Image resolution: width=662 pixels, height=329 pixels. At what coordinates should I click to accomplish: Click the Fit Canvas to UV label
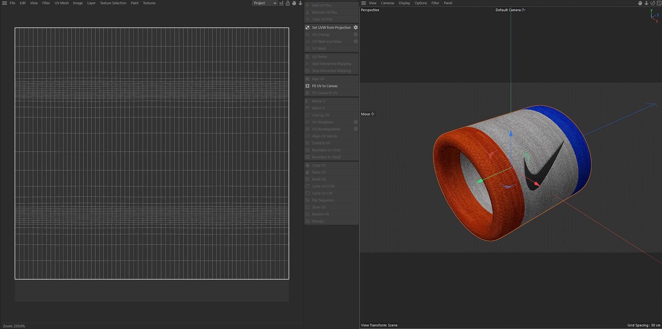click(325, 93)
